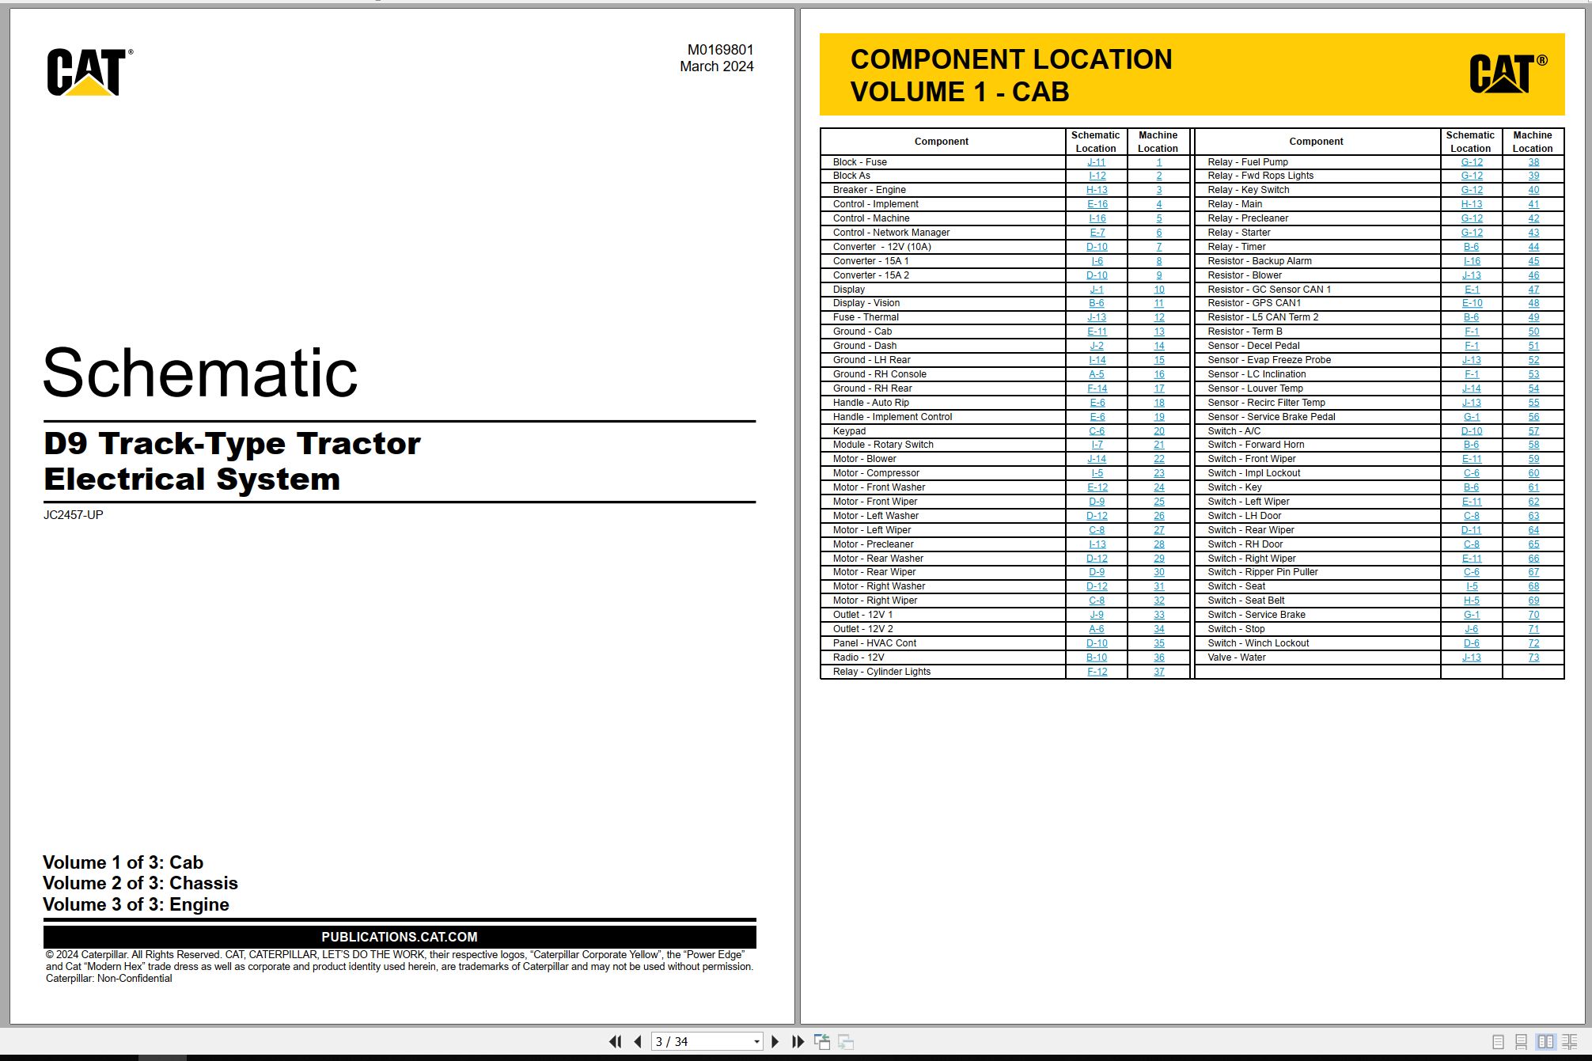
Task: Open schematic link E-11 for Ground - Cab
Action: click(x=1097, y=332)
